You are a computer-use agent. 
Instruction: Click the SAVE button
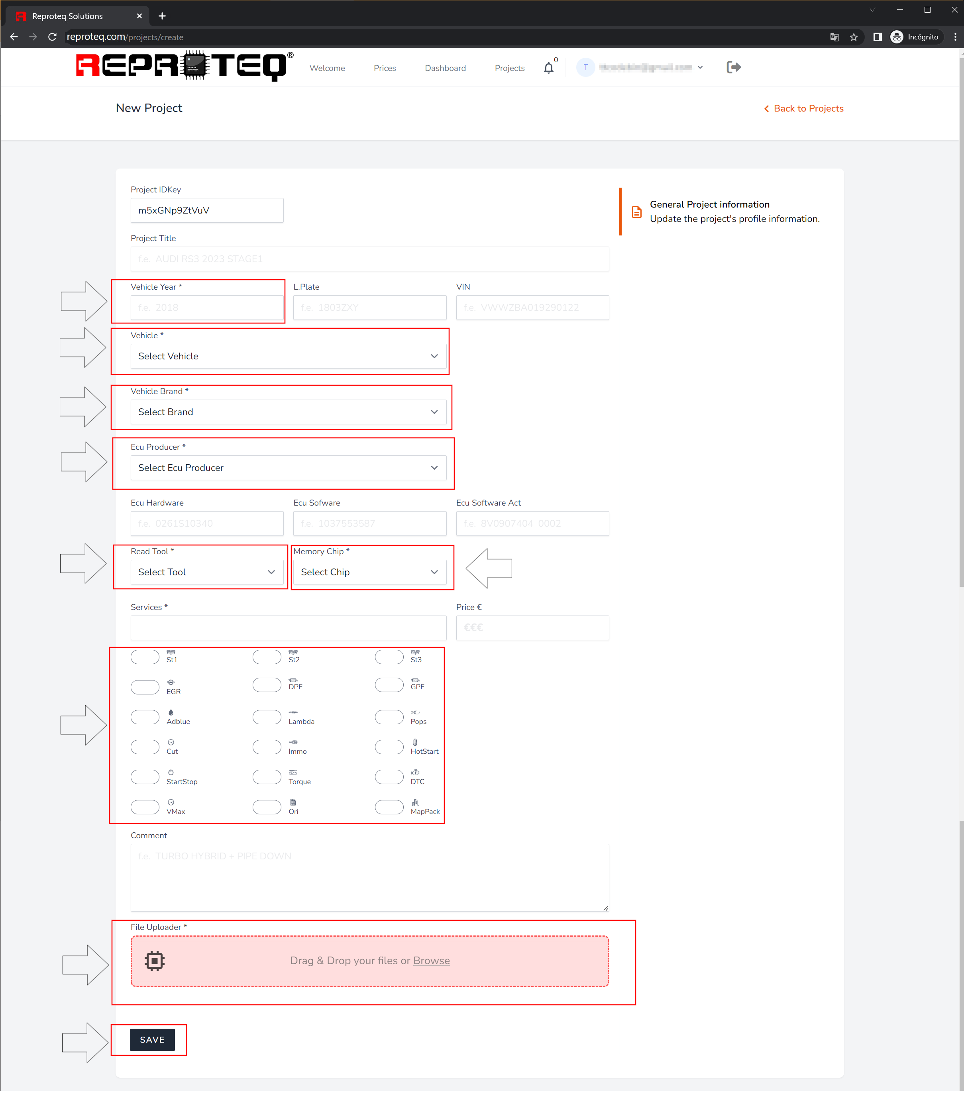click(152, 1040)
